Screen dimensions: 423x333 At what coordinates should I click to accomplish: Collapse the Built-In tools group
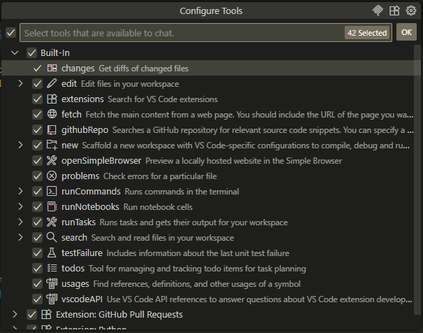click(15, 53)
